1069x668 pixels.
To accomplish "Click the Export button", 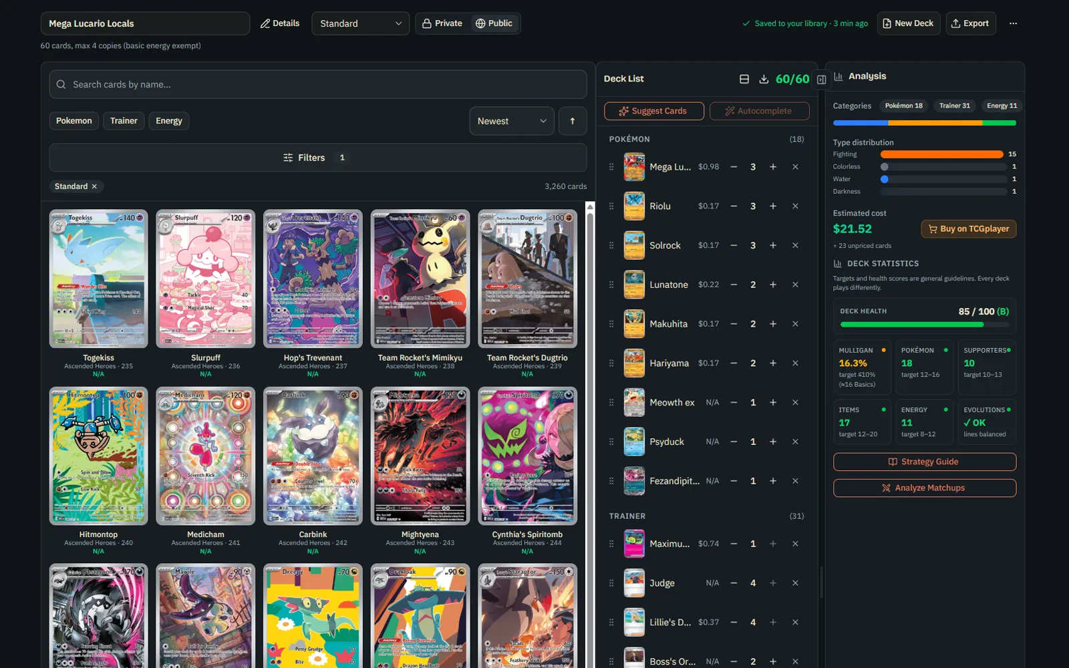I will click(x=971, y=23).
